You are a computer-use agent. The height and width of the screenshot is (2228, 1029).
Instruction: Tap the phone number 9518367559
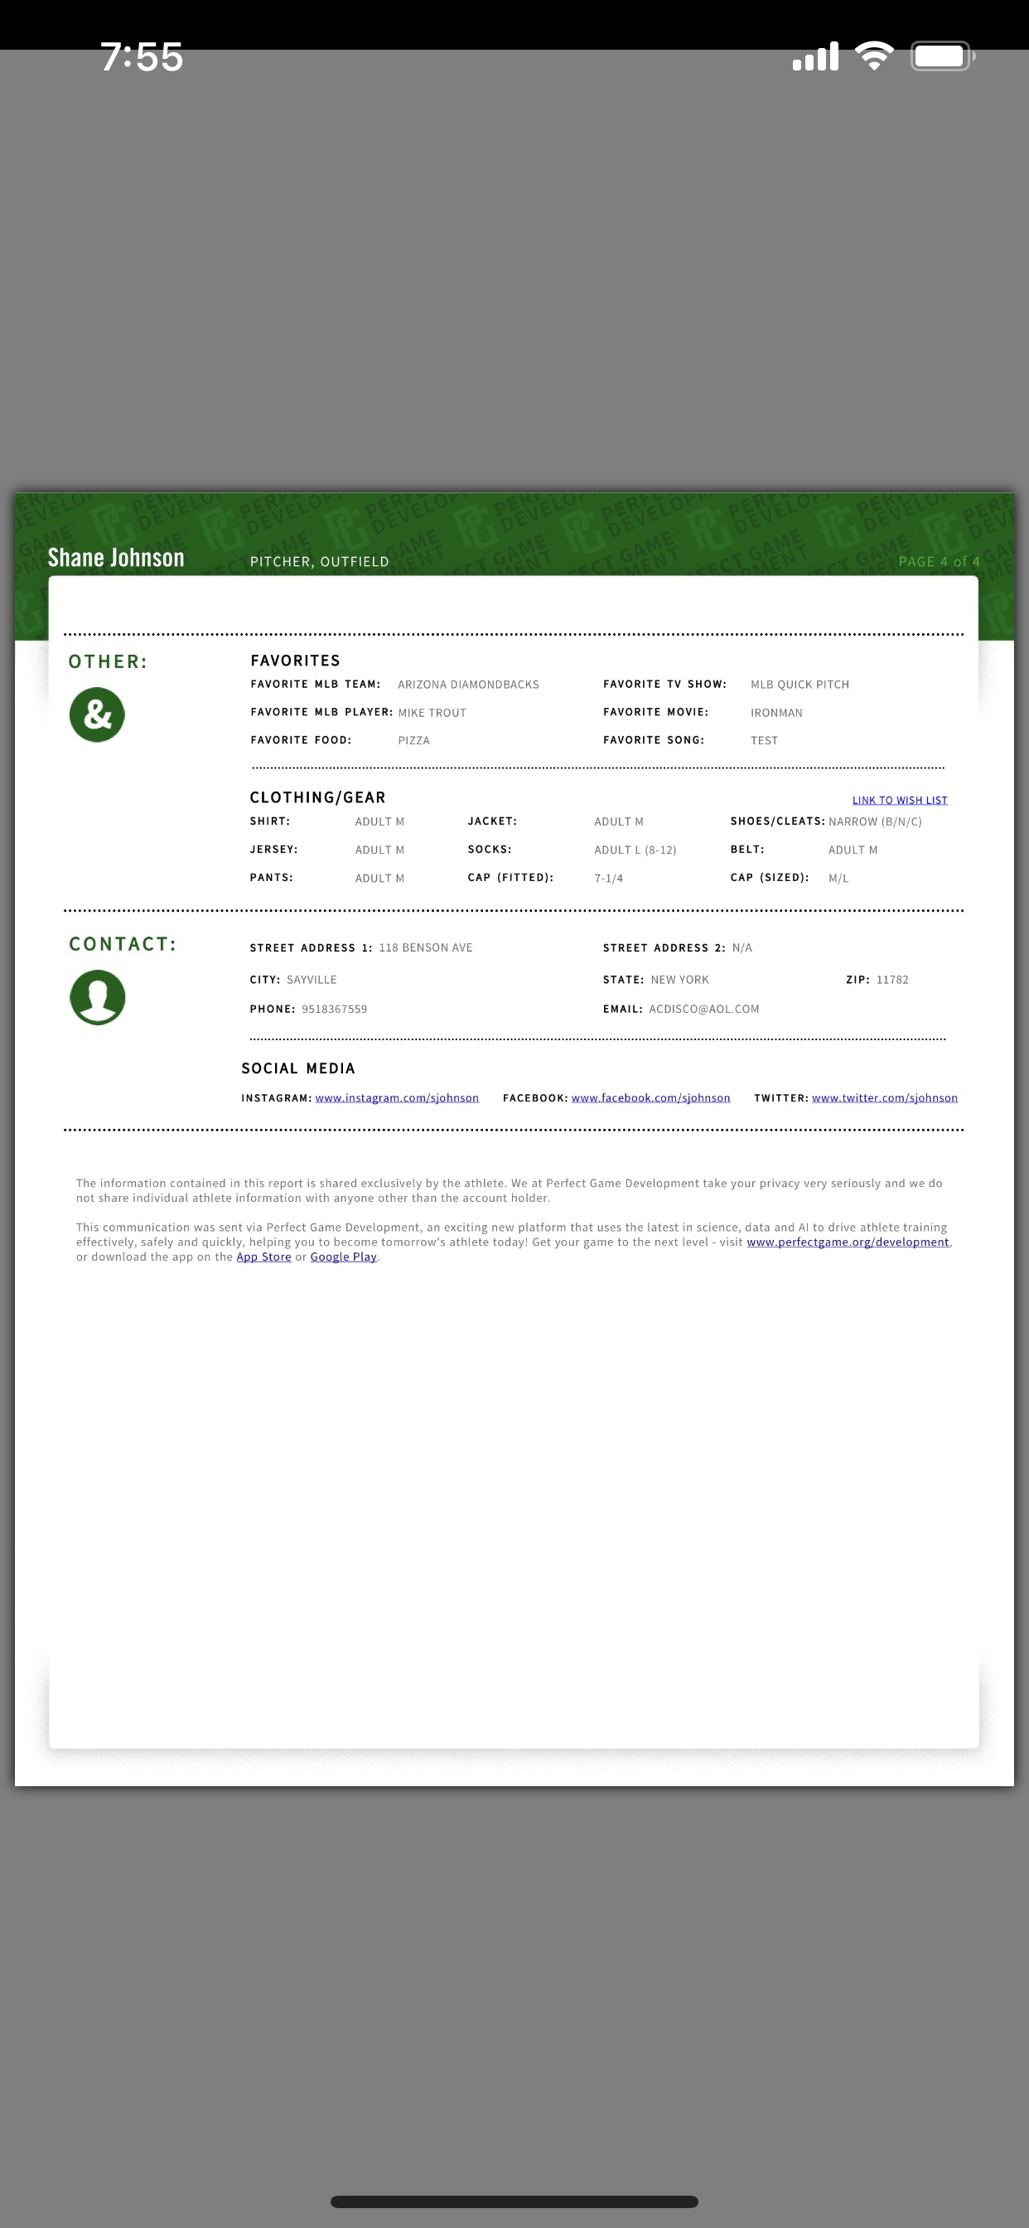point(334,1009)
